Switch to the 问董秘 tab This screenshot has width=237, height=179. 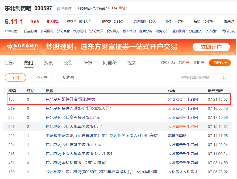click(110, 63)
